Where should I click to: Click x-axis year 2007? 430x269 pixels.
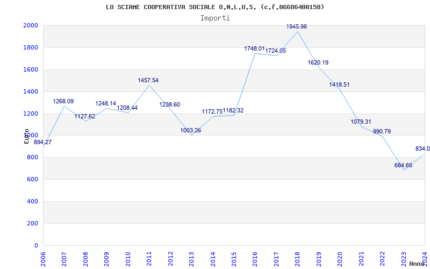[x=64, y=258]
